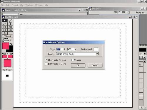Select the arrow selection tool
This screenshot has width=147, height=110.
[x=5, y=21]
